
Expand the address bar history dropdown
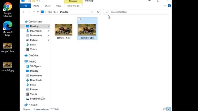[92, 12]
